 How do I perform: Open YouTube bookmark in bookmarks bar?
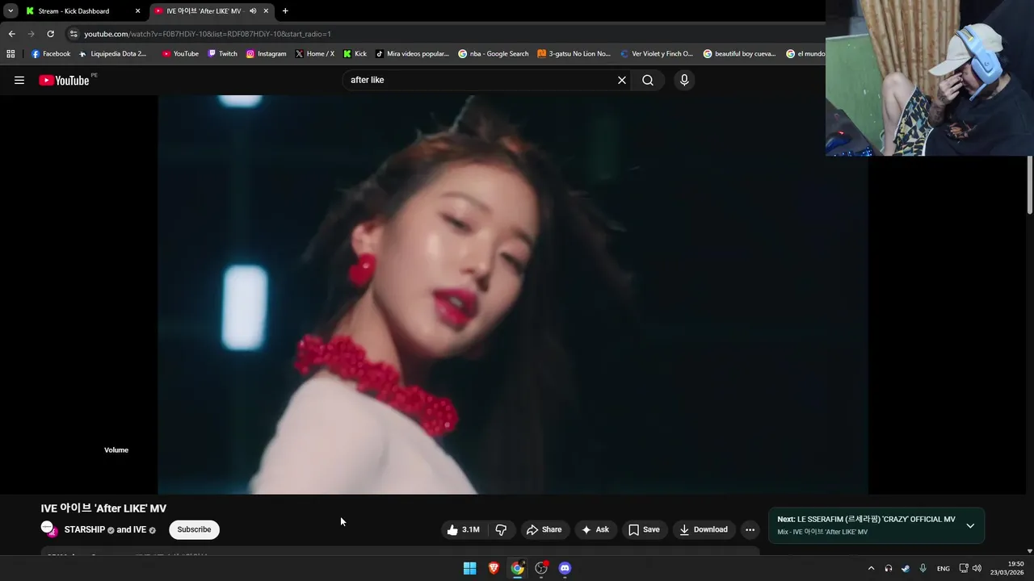(180, 54)
